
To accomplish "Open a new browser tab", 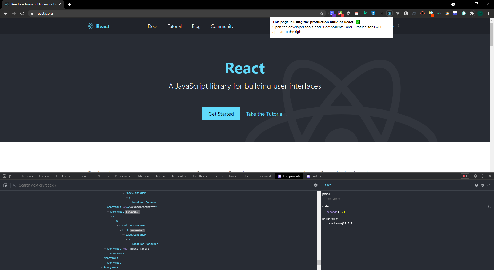I will tap(69, 4).
